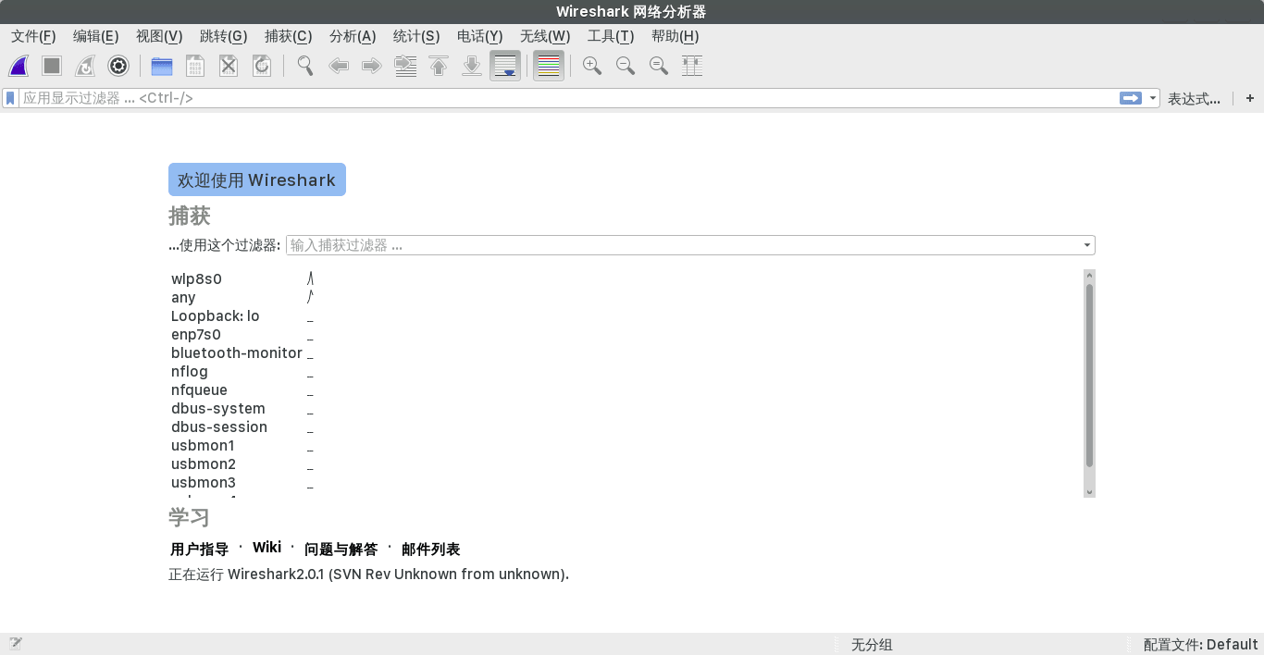Open the 工具(T) menu

[x=611, y=36]
